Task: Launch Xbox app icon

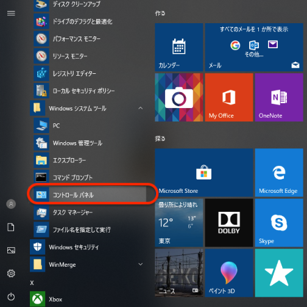Action: (38, 299)
